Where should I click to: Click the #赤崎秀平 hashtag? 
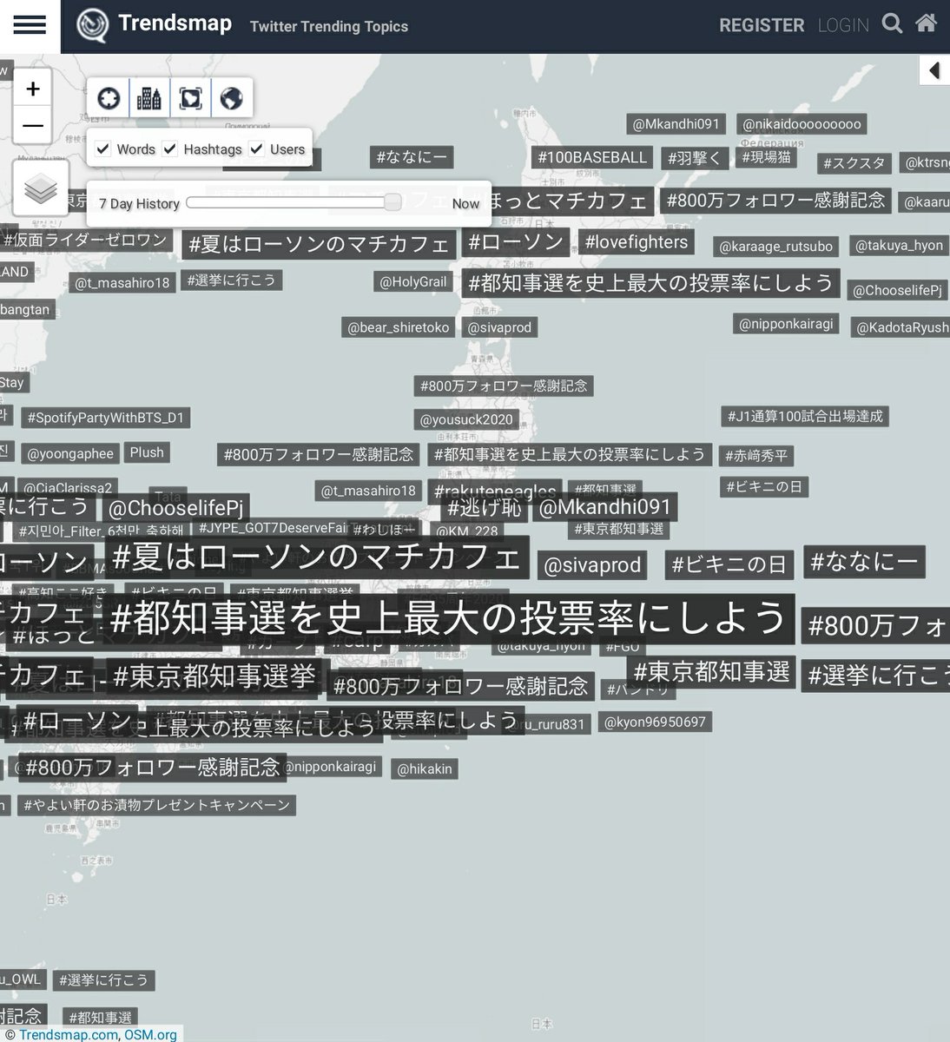click(x=757, y=455)
